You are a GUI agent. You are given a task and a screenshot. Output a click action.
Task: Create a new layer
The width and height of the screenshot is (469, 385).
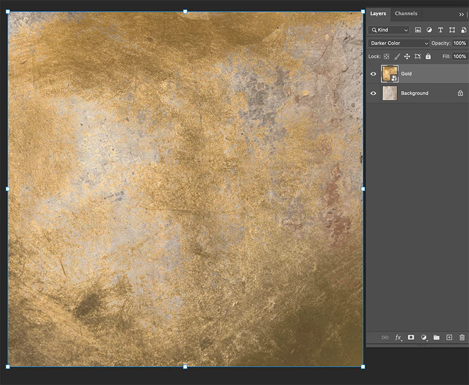449,338
